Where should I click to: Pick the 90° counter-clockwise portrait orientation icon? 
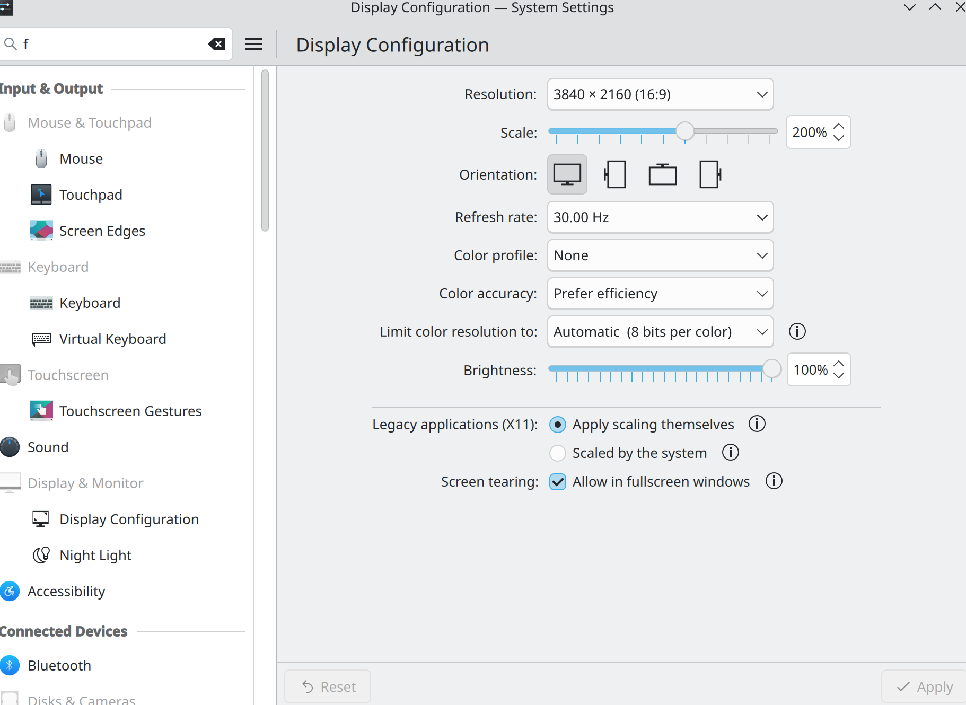pyautogui.click(x=710, y=174)
